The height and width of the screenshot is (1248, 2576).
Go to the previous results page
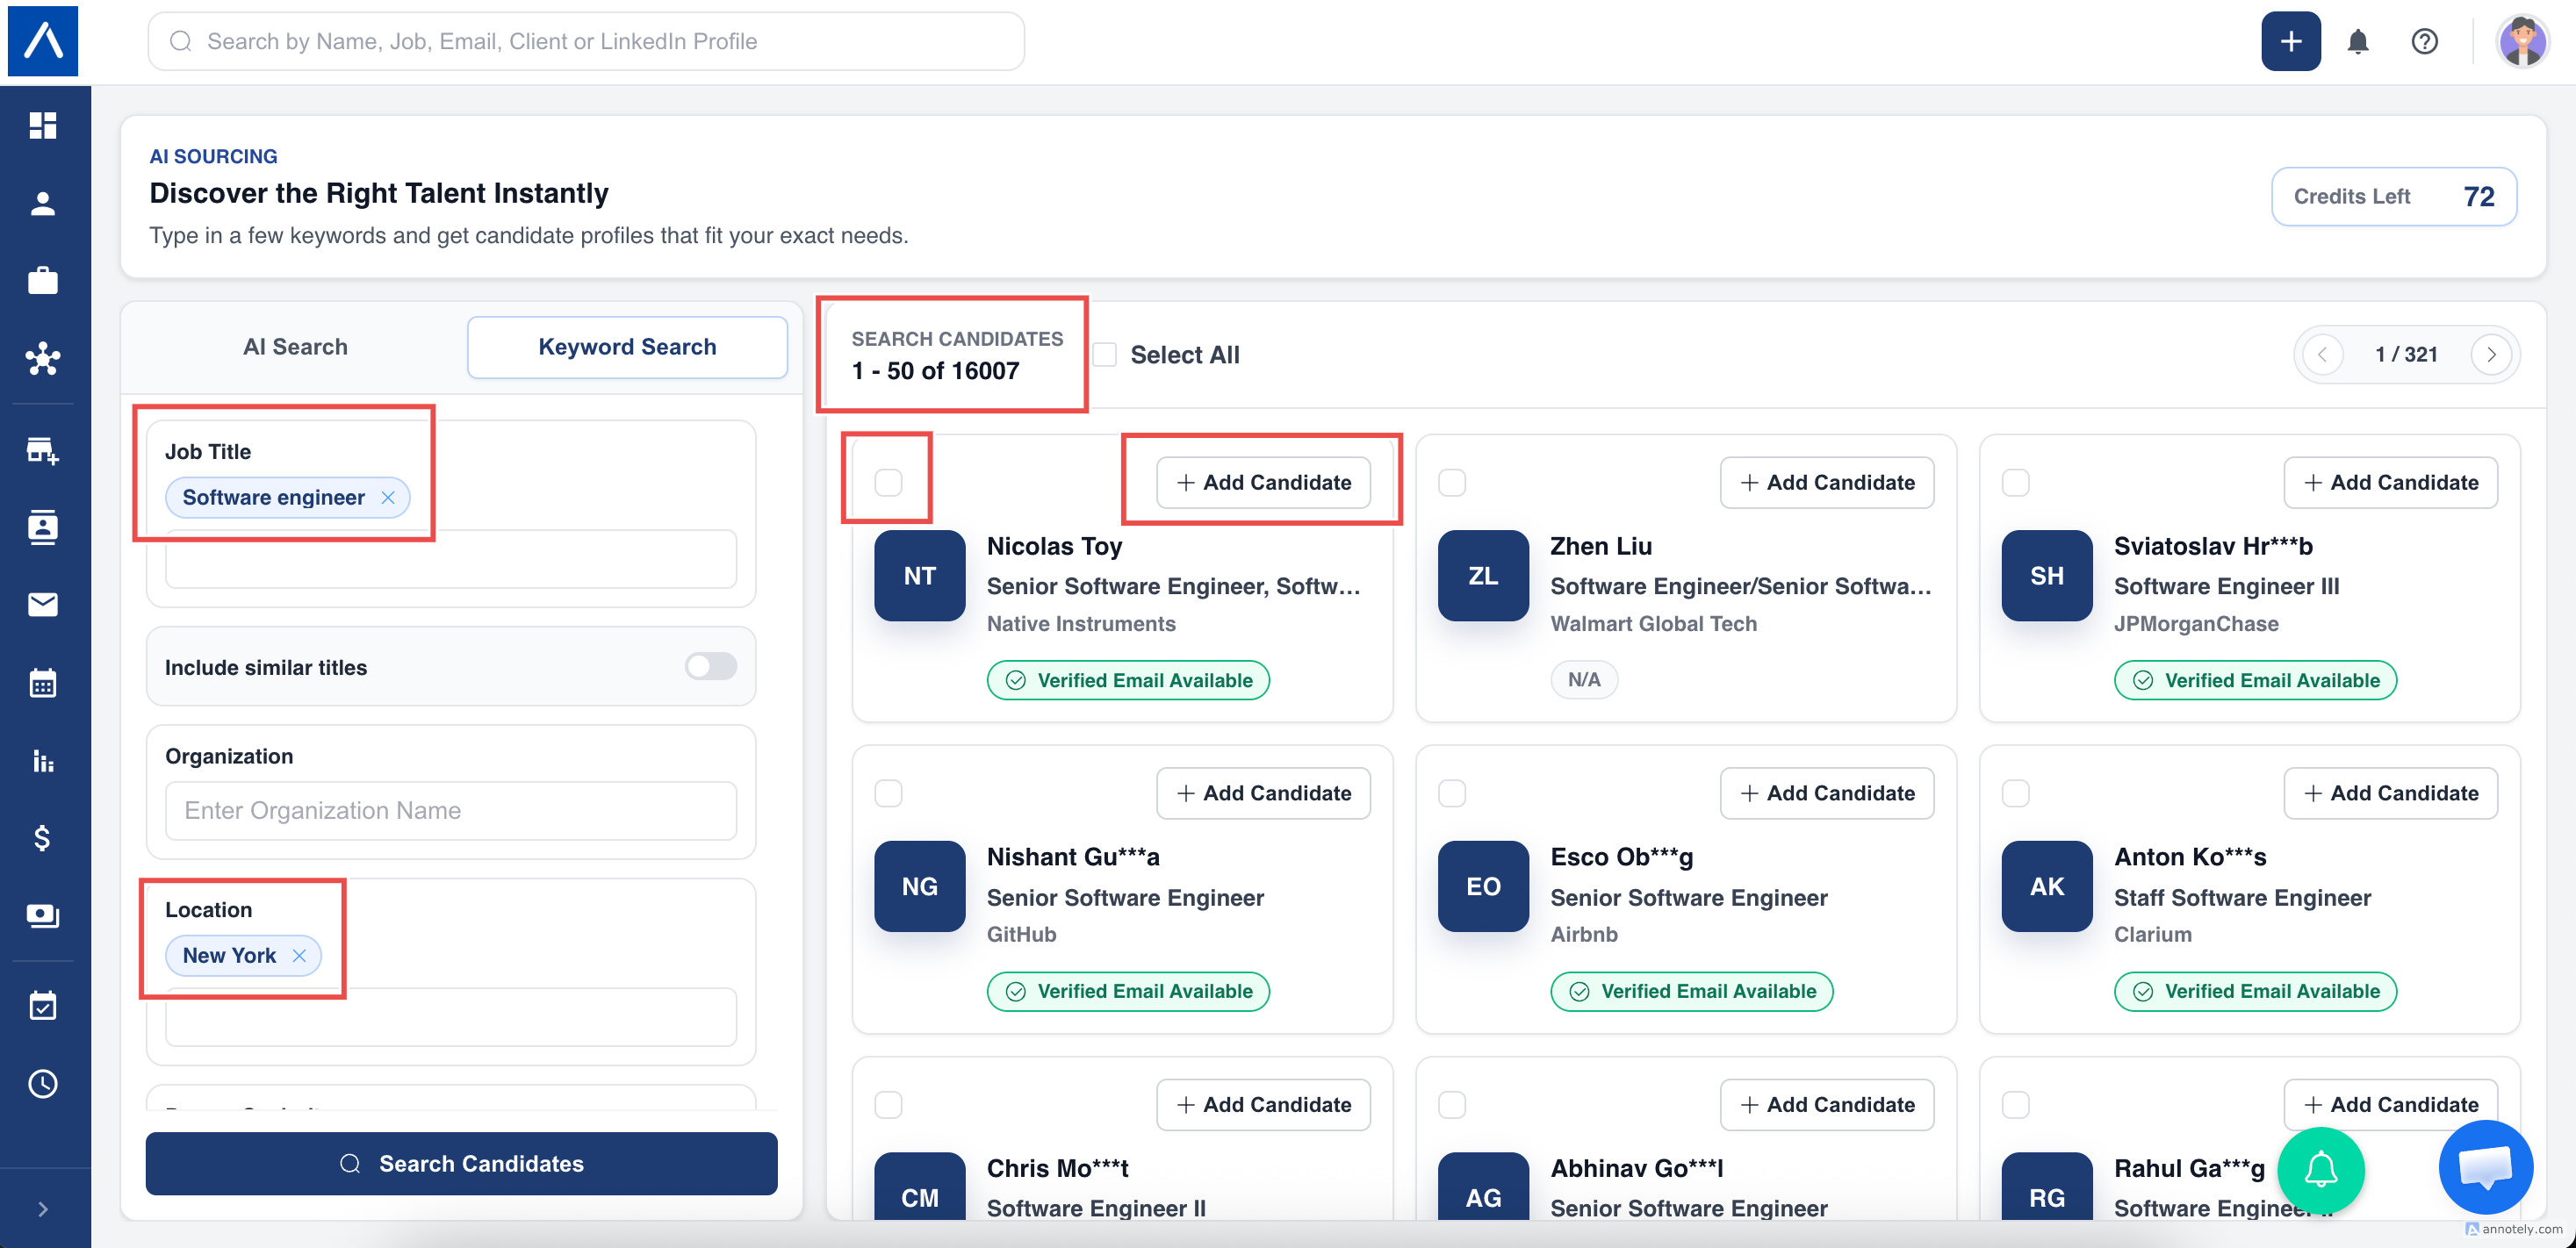(2322, 354)
